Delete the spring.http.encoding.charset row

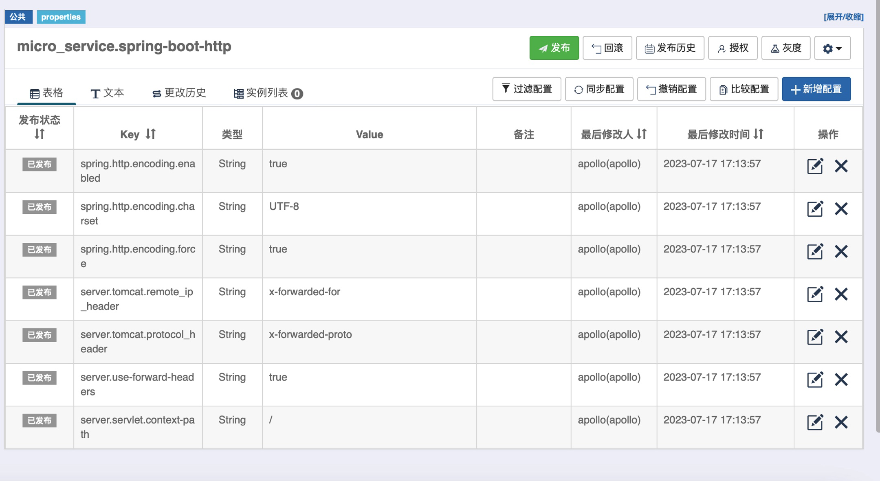pyautogui.click(x=841, y=209)
